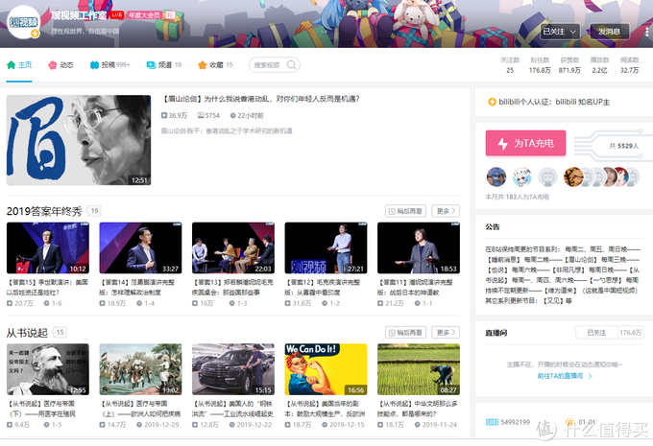Click 【从书说起】美国当年的副本 title
This screenshot has height=446, width=653.
(326, 409)
